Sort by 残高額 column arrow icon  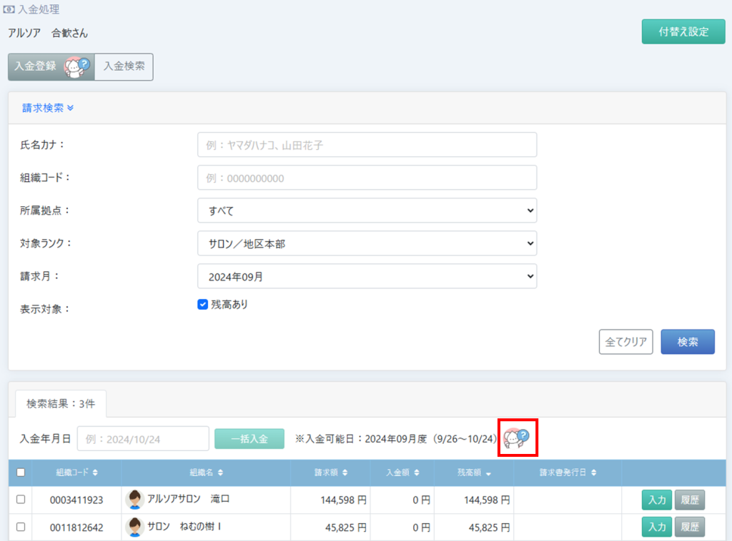[x=488, y=472]
